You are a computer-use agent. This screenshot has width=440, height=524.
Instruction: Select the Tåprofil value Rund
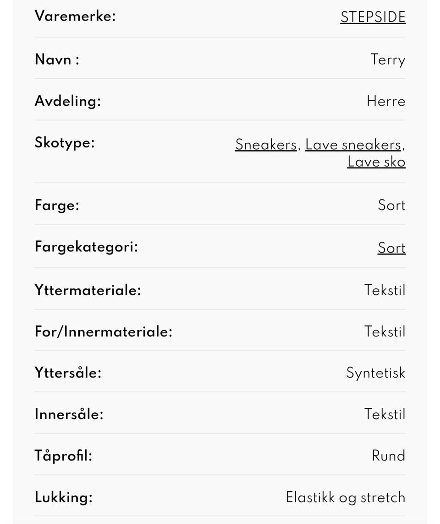pyautogui.click(x=389, y=456)
